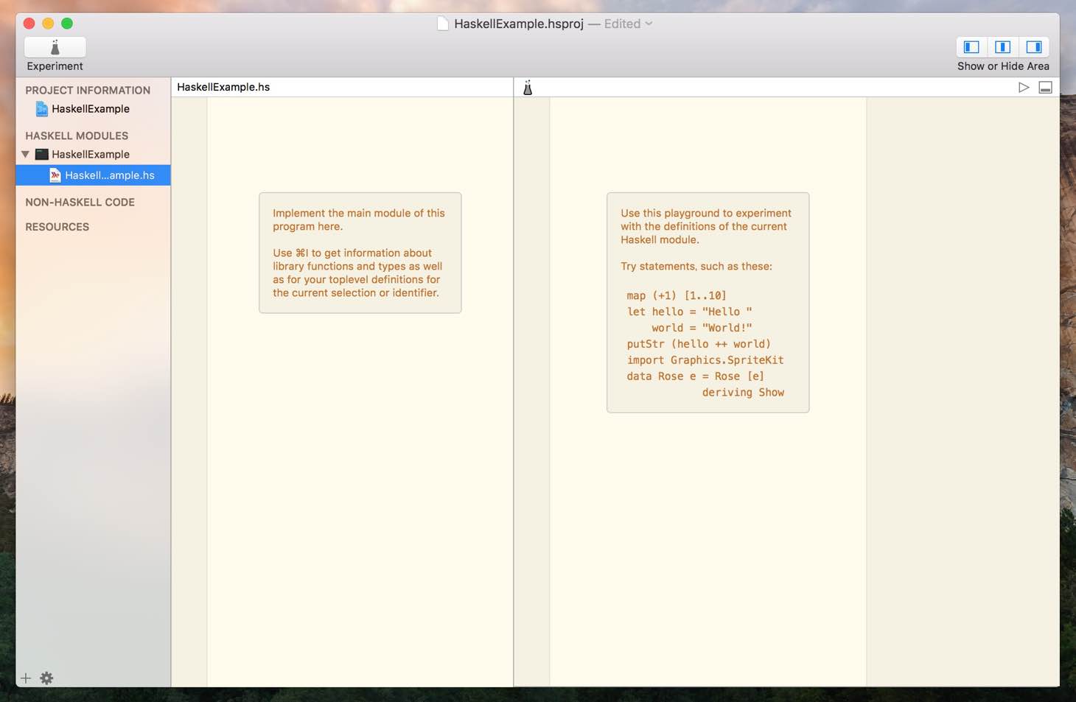Click the HaskellExample module folder icon
The height and width of the screenshot is (702, 1076).
tap(42, 154)
